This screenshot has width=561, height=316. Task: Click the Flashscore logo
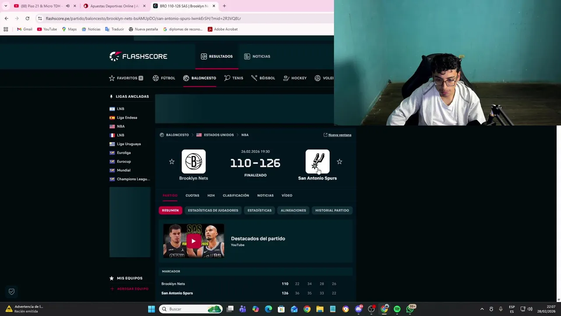click(x=138, y=56)
